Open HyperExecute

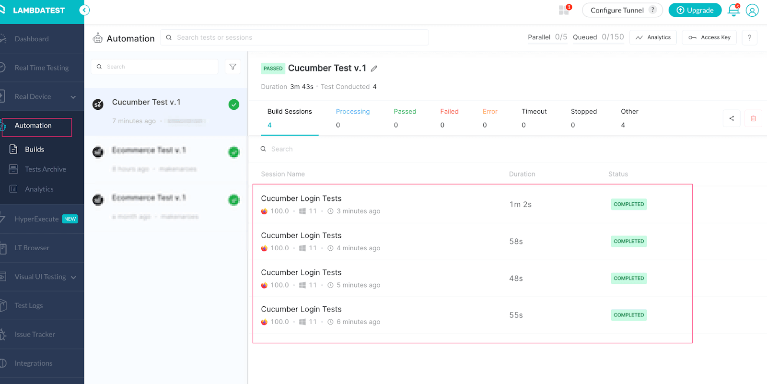coord(36,219)
